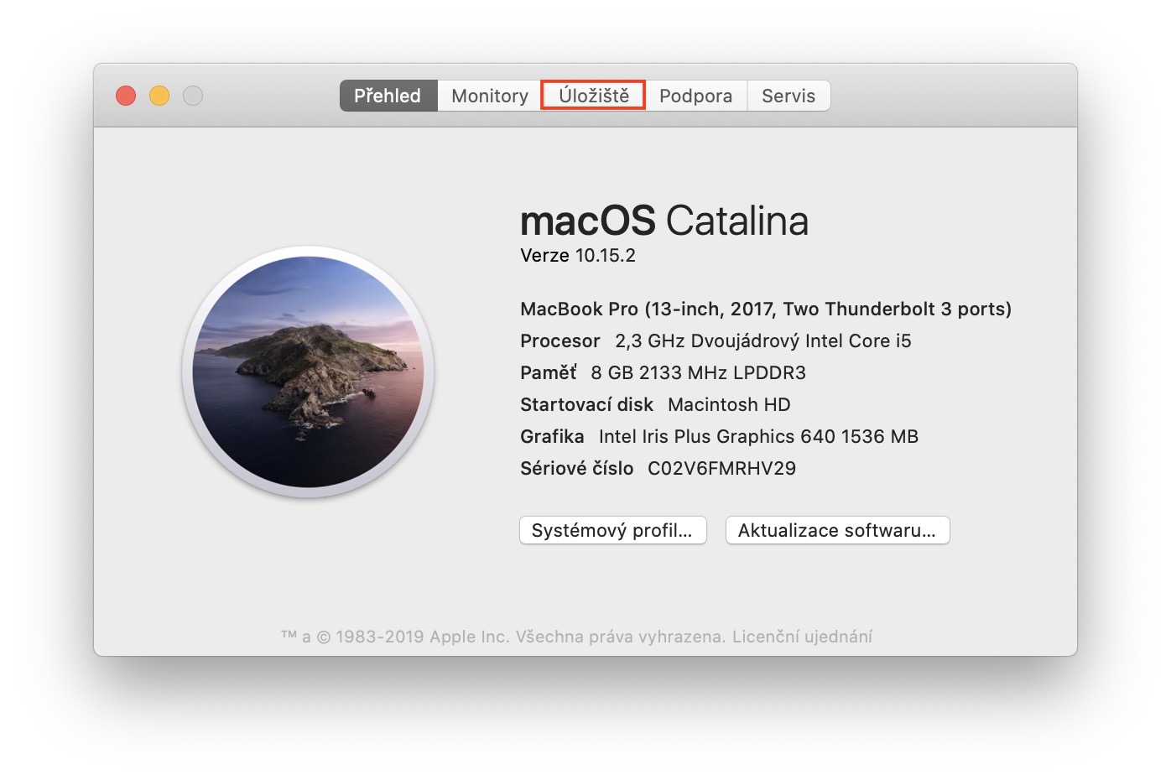
Task: Click the macOS Catalina title text
Action: coord(664,221)
